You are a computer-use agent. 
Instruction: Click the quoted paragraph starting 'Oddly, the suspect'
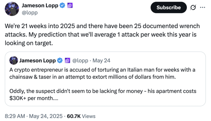click(103, 95)
